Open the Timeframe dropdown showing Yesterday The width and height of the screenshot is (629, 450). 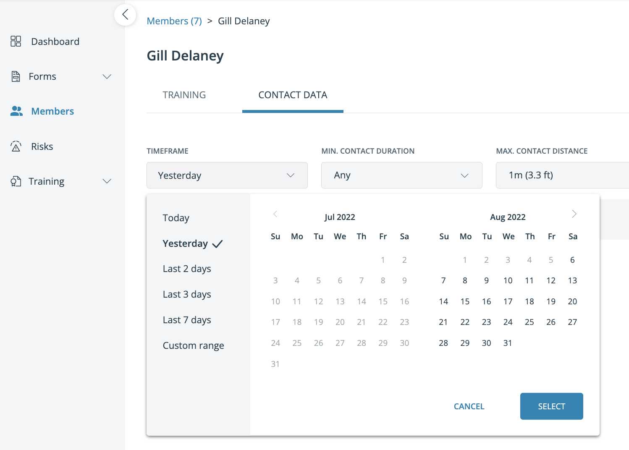227,175
